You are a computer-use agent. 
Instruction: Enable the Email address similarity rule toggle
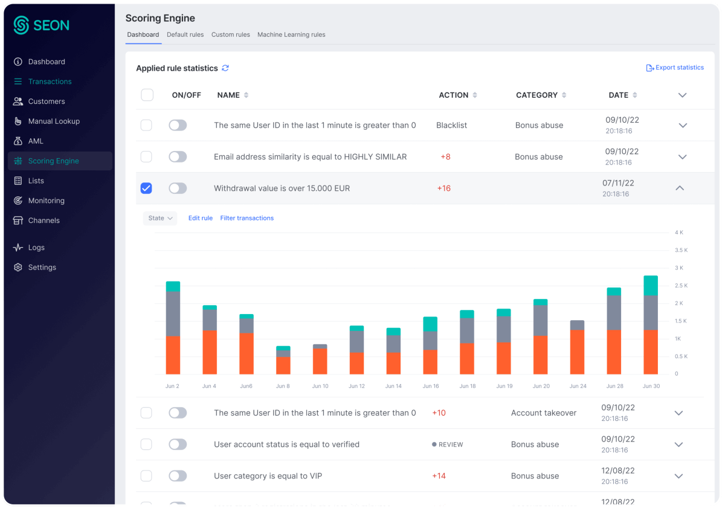178,157
